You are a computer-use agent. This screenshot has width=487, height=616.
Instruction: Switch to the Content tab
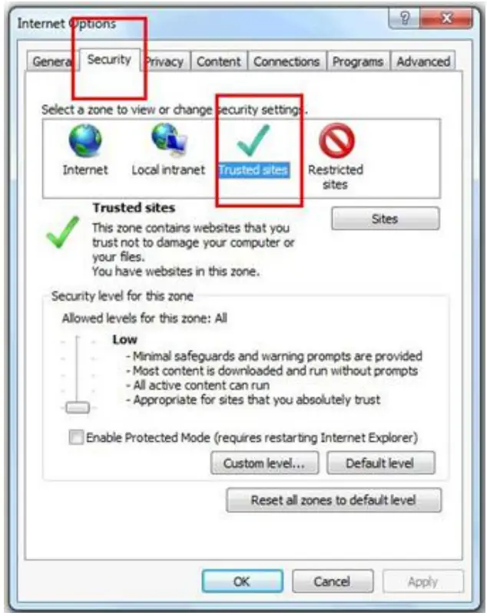point(219,61)
